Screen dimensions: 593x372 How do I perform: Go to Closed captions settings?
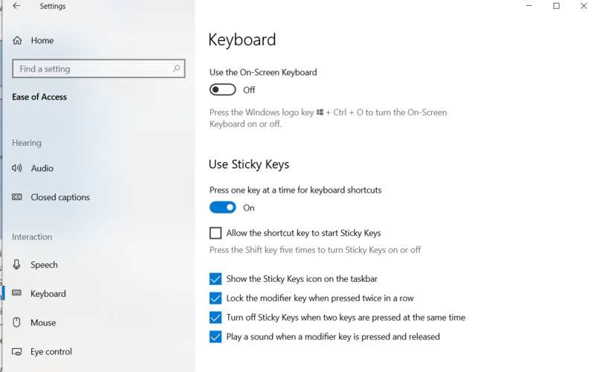[x=60, y=198]
